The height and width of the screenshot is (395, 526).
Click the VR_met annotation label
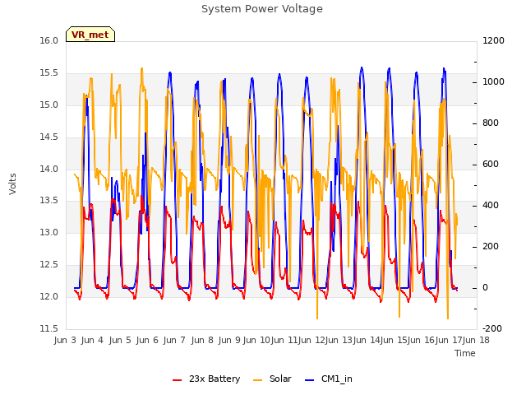pos(90,35)
